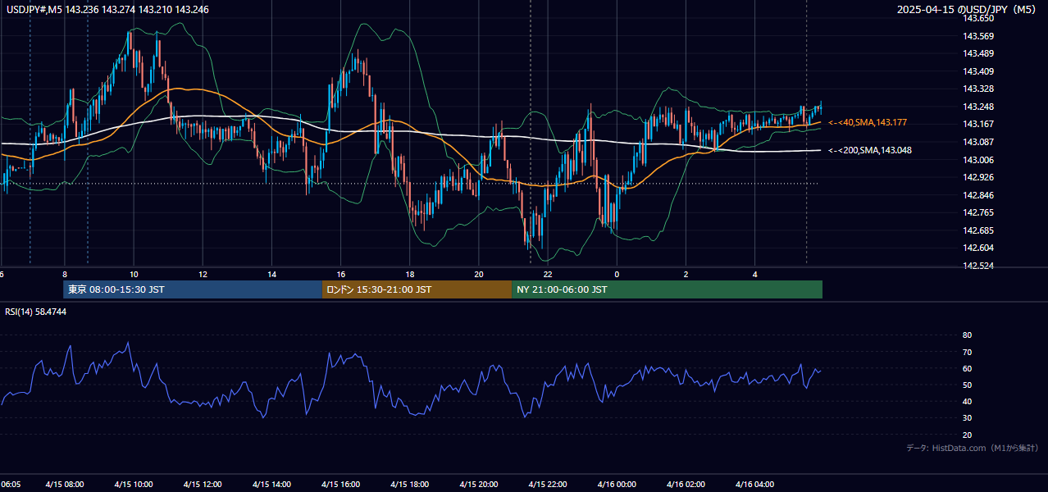Screen dimensions: 1048x492
Task: Click hour label 16 under the price chart
Action: 340,274
